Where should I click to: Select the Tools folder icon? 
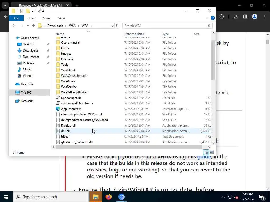pos(58,65)
